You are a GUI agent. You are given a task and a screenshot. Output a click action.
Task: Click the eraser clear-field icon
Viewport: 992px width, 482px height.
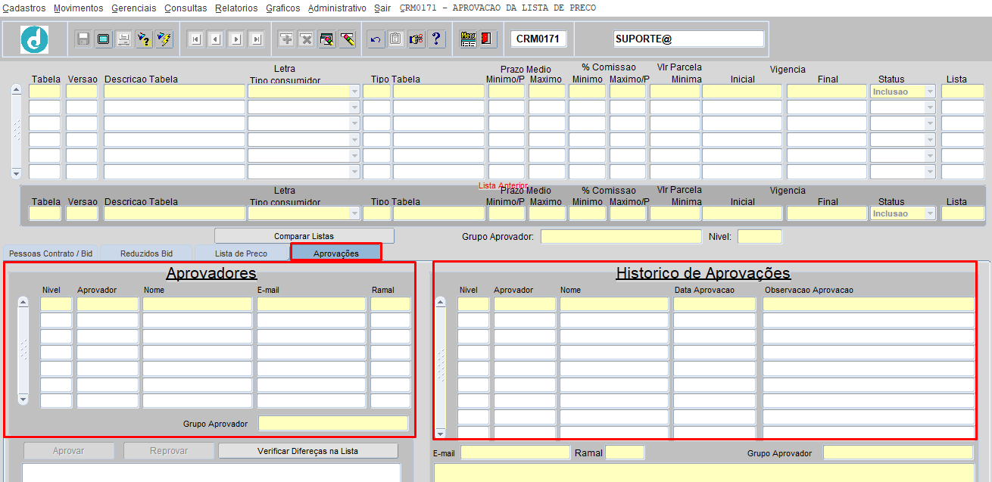pos(347,39)
